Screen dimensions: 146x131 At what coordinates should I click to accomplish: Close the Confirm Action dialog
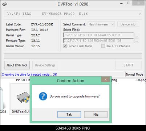pos(106,79)
